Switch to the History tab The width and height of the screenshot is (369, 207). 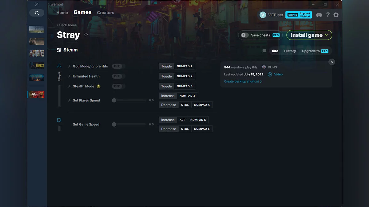(290, 51)
